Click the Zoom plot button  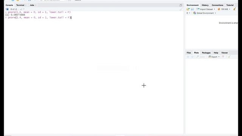[201, 57]
